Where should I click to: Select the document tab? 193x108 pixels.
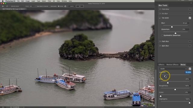tap(14, 9)
